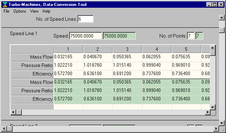Click the table's scroll left arrow
Image resolution: width=226 pixels, height=133 pixels.
(13, 112)
